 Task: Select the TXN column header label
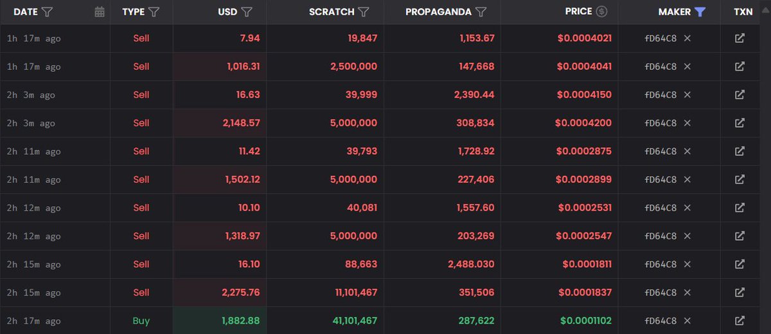[x=743, y=12]
